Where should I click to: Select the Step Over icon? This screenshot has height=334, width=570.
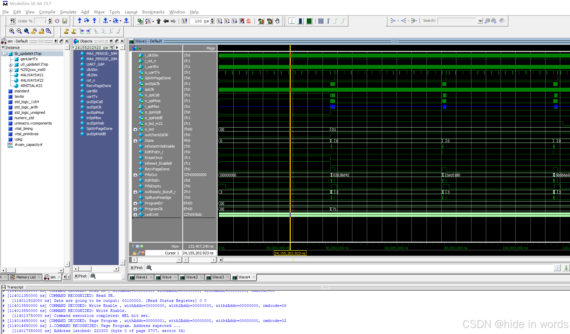point(87,21)
